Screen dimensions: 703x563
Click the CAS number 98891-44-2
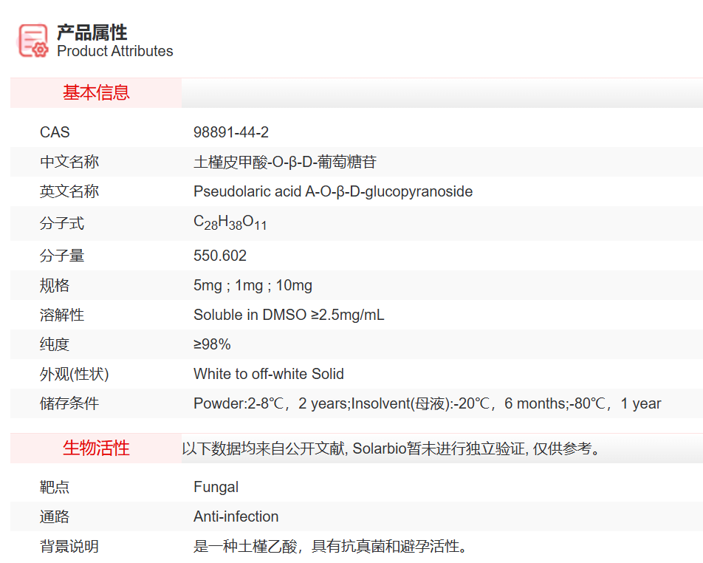tap(233, 132)
